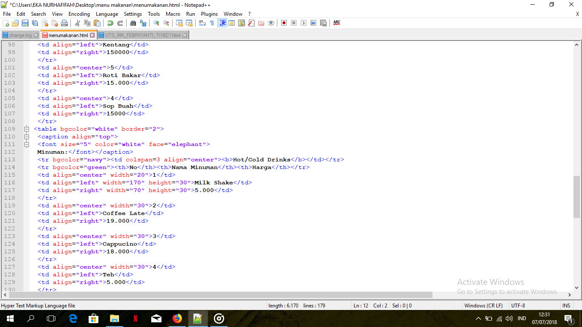The width and height of the screenshot is (582, 327).
Task: Toggle word wrap
Action: point(201,23)
